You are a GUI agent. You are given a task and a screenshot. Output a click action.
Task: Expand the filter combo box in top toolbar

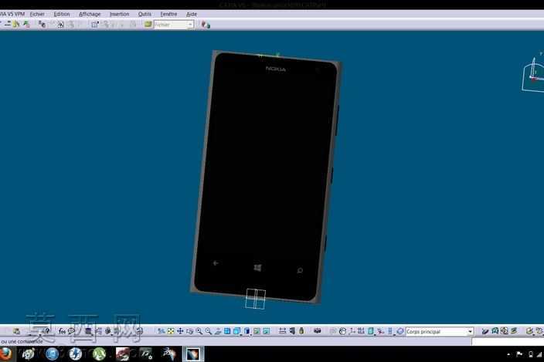click(x=190, y=25)
